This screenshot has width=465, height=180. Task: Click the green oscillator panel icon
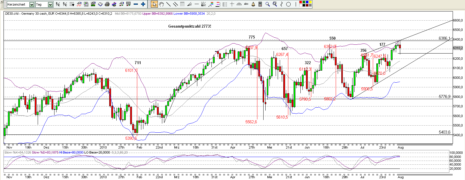click(x=93, y=4)
